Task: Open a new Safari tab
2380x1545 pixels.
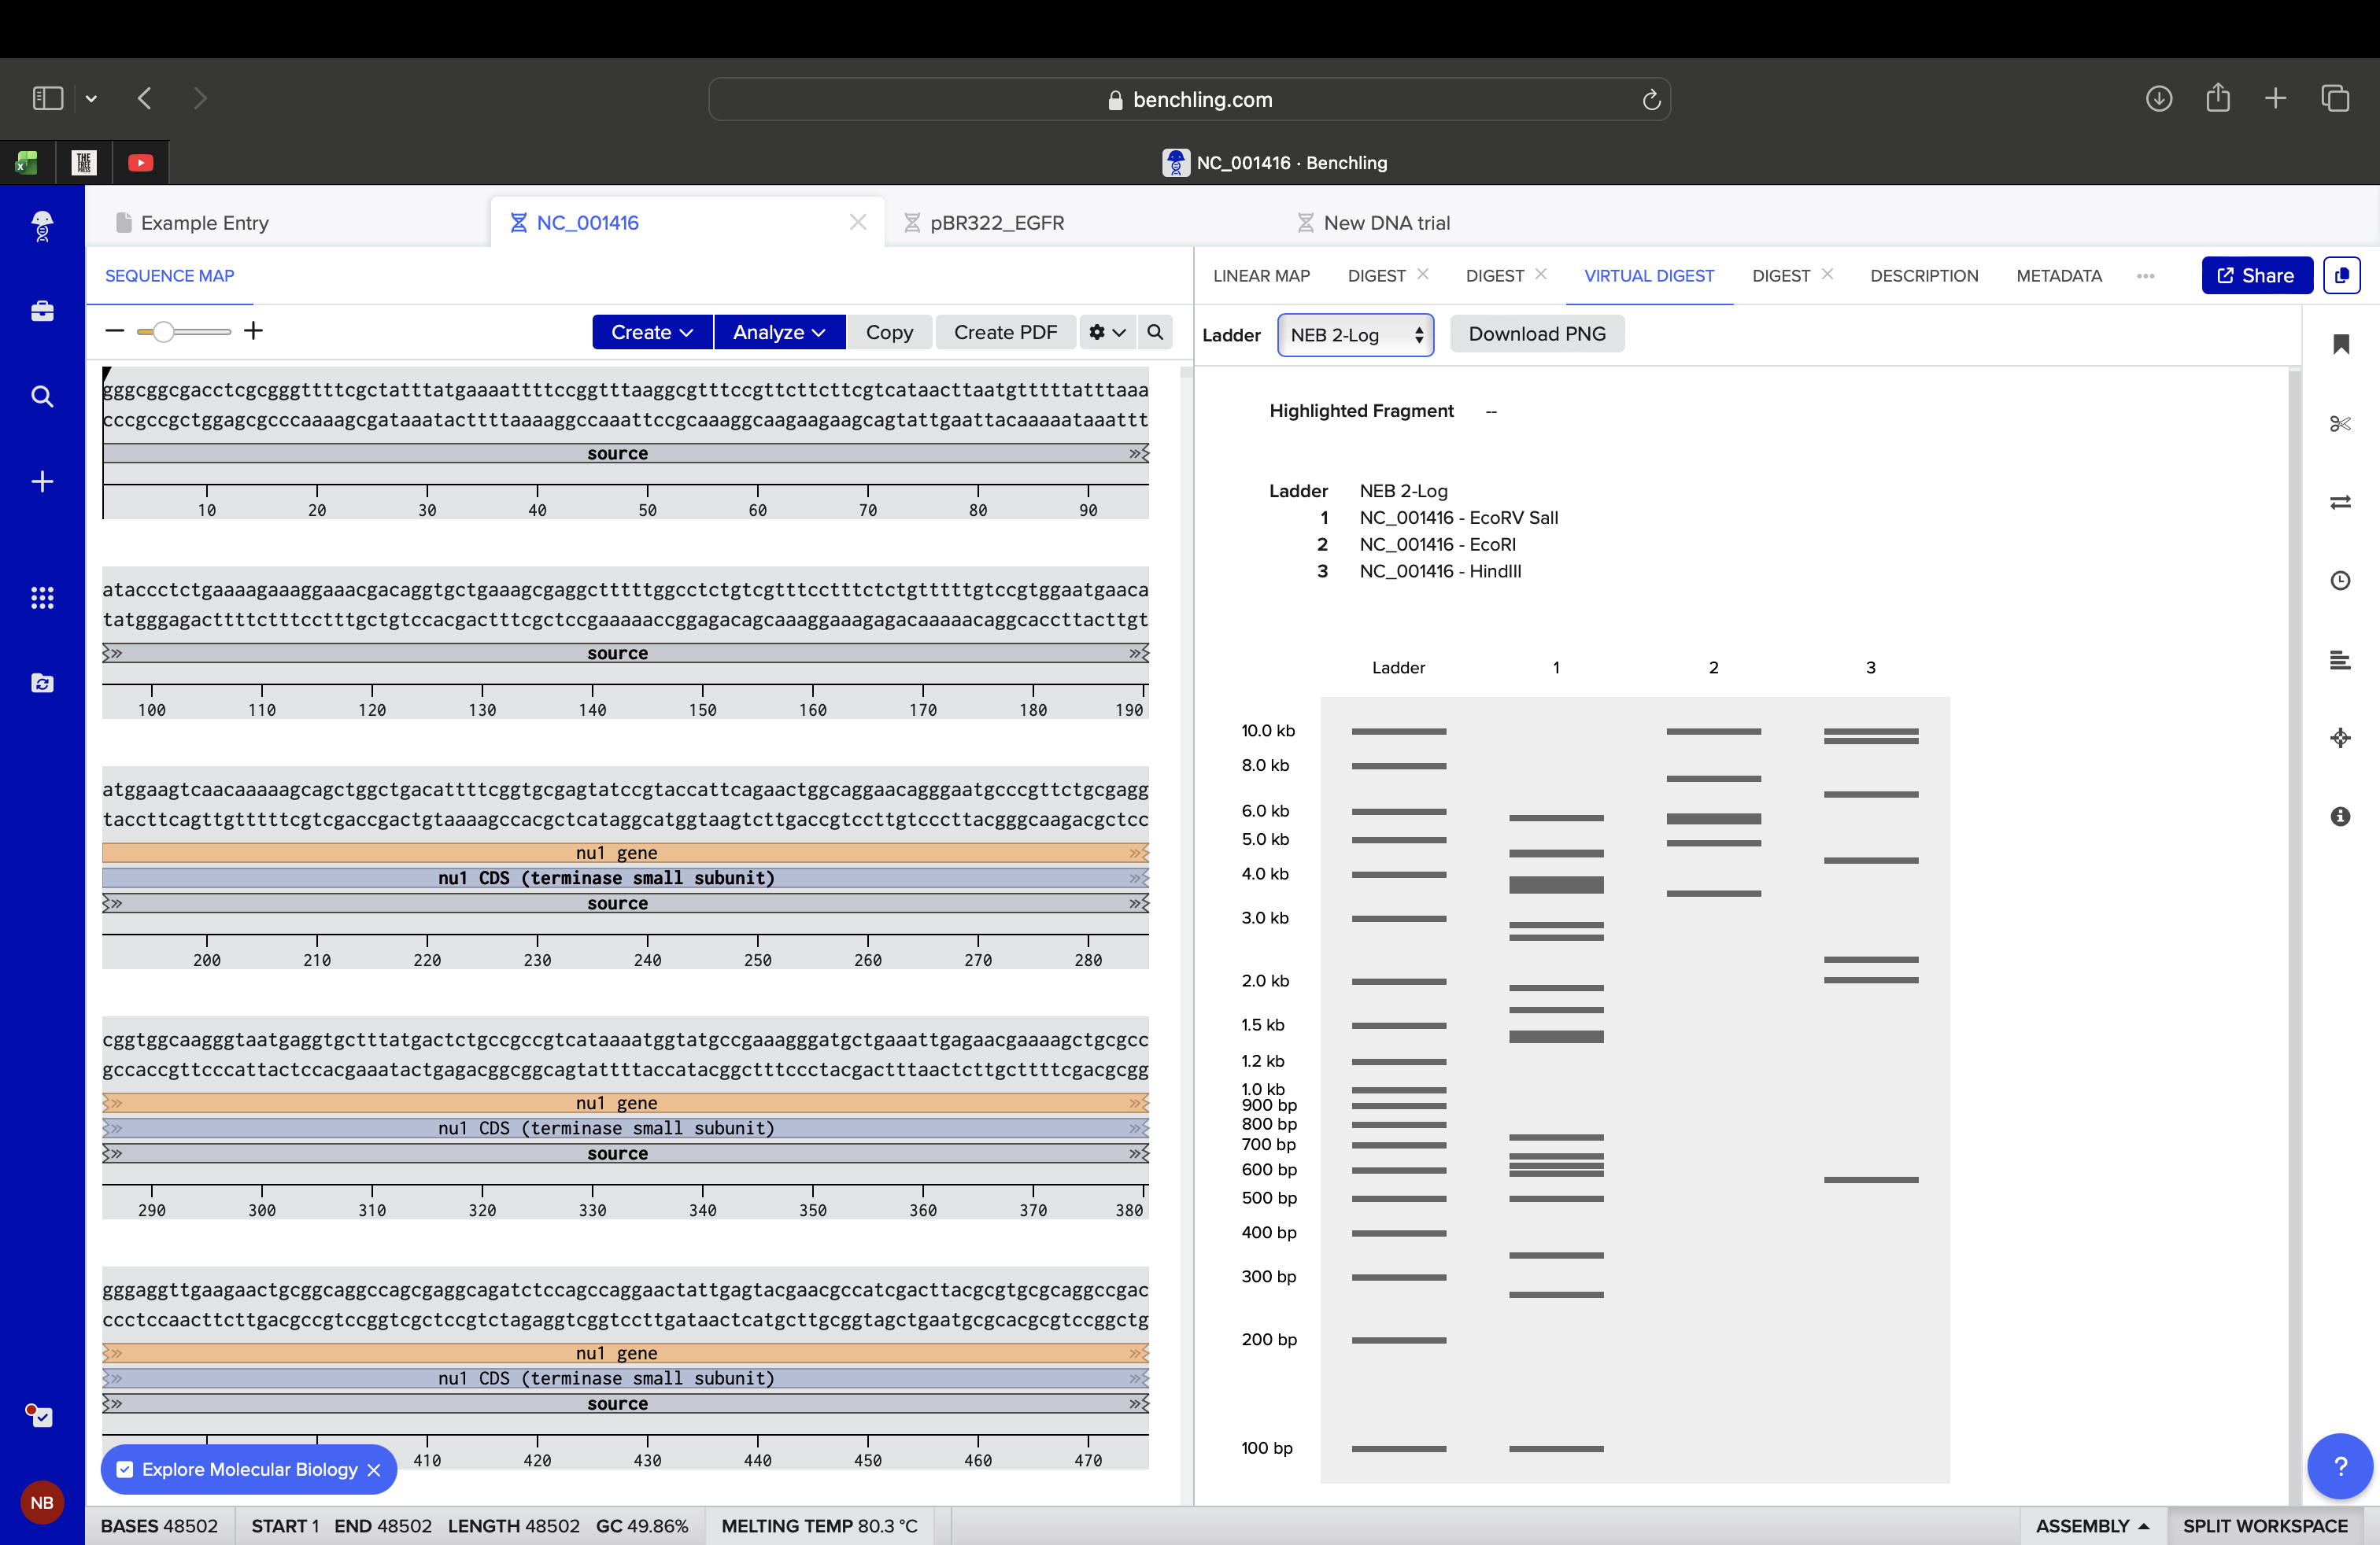Action: point(2275,98)
